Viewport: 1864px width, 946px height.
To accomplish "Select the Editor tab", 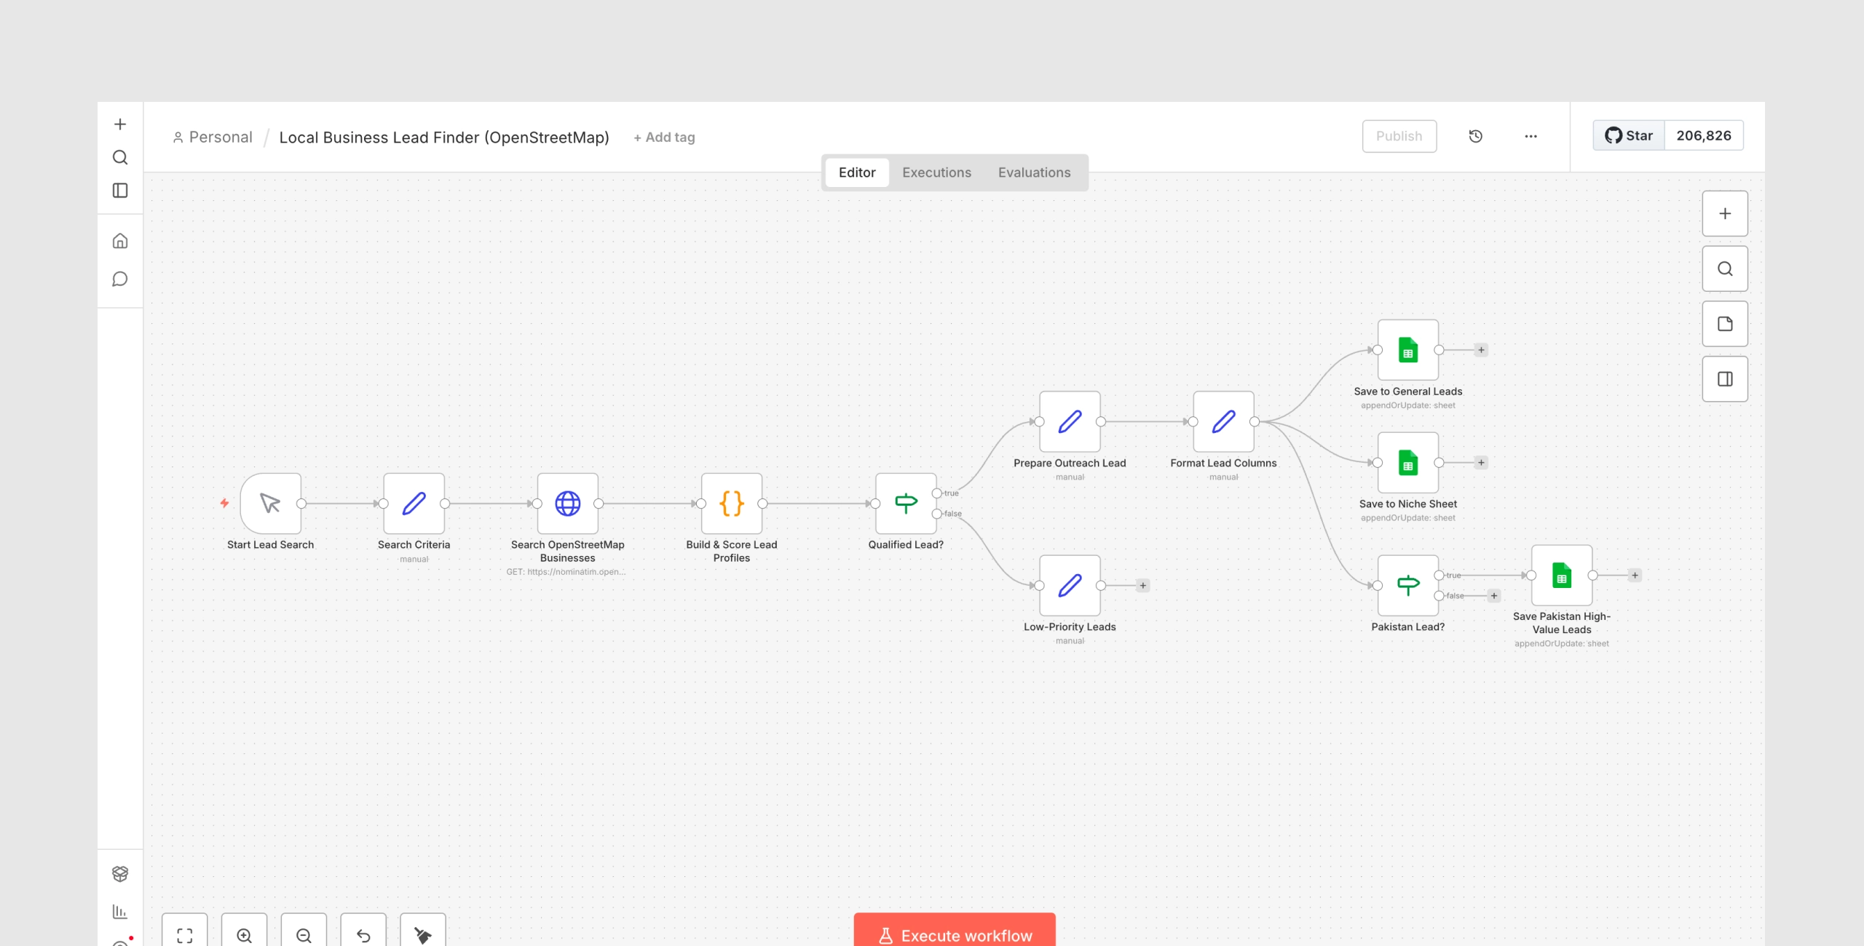I will point(857,172).
